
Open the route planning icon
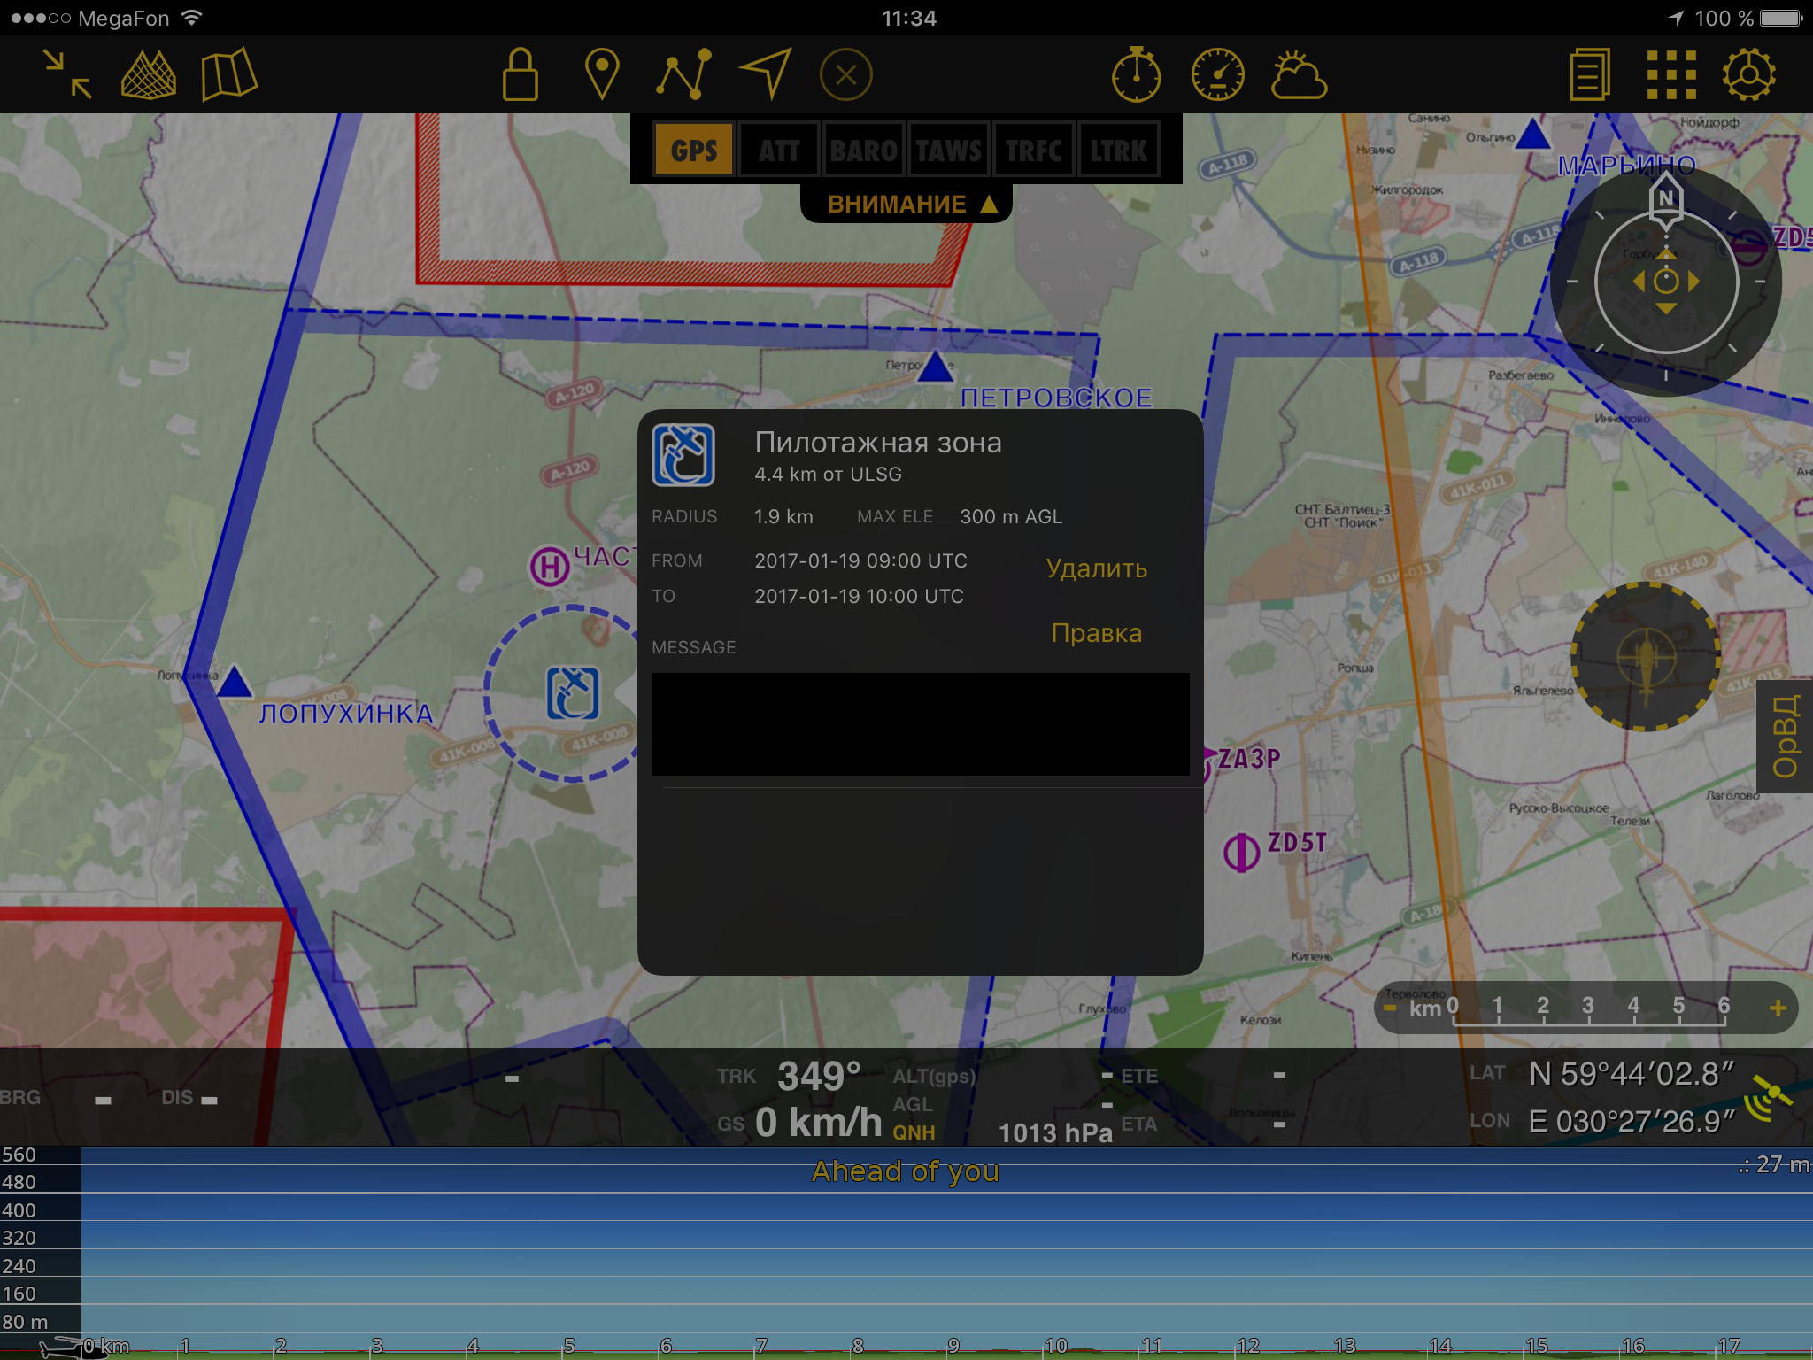[x=683, y=74]
